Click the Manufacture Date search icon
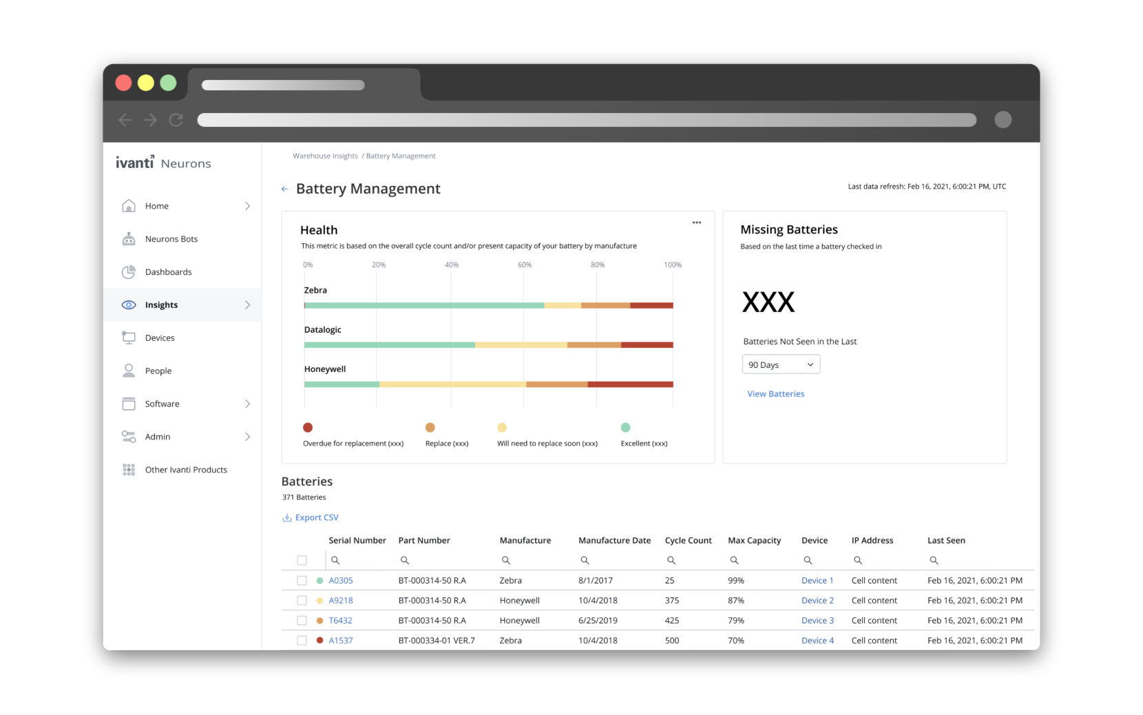Screen dimensions: 1143x715 (585, 561)
